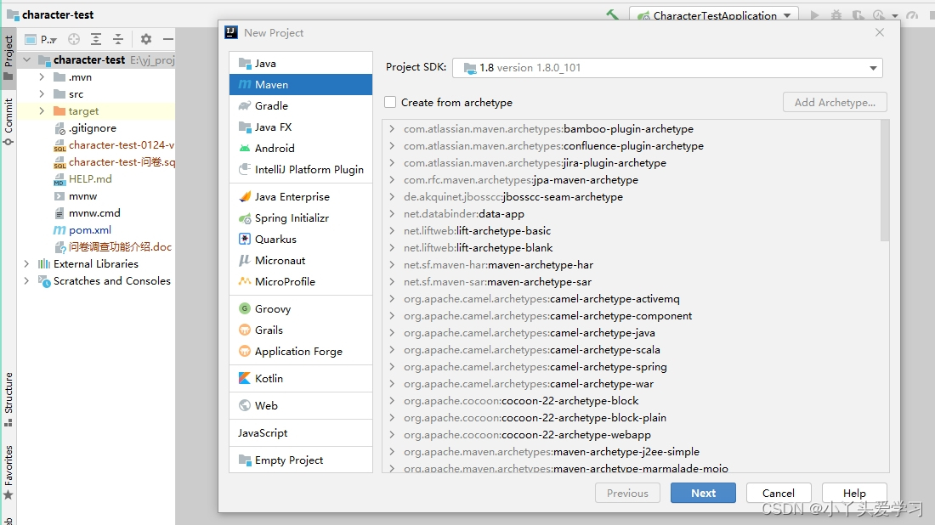The image size is (935, 525).
Task: Select IntelliJ Platform Plugin type
Action: [x=301, y=169]
